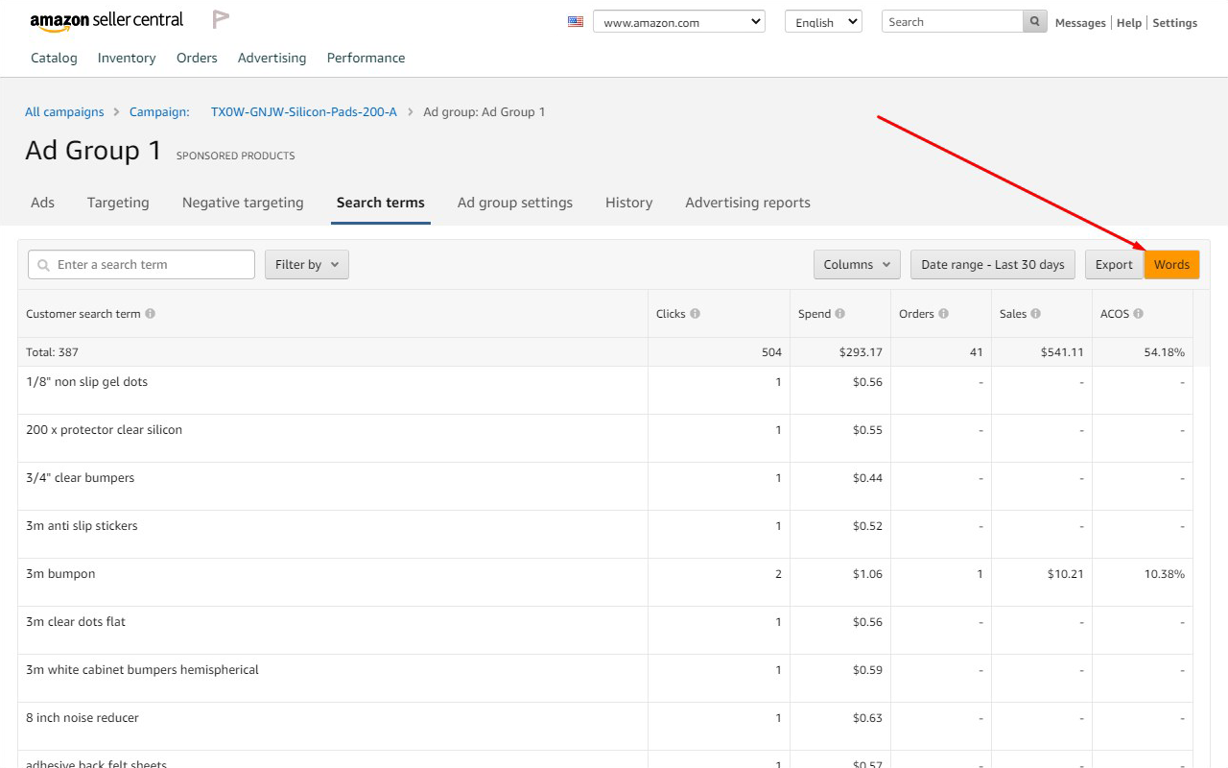Viewport: 1228px width, 768px height.
Task: Click the flag icon beside Seller Central logo
Action: 221,19
